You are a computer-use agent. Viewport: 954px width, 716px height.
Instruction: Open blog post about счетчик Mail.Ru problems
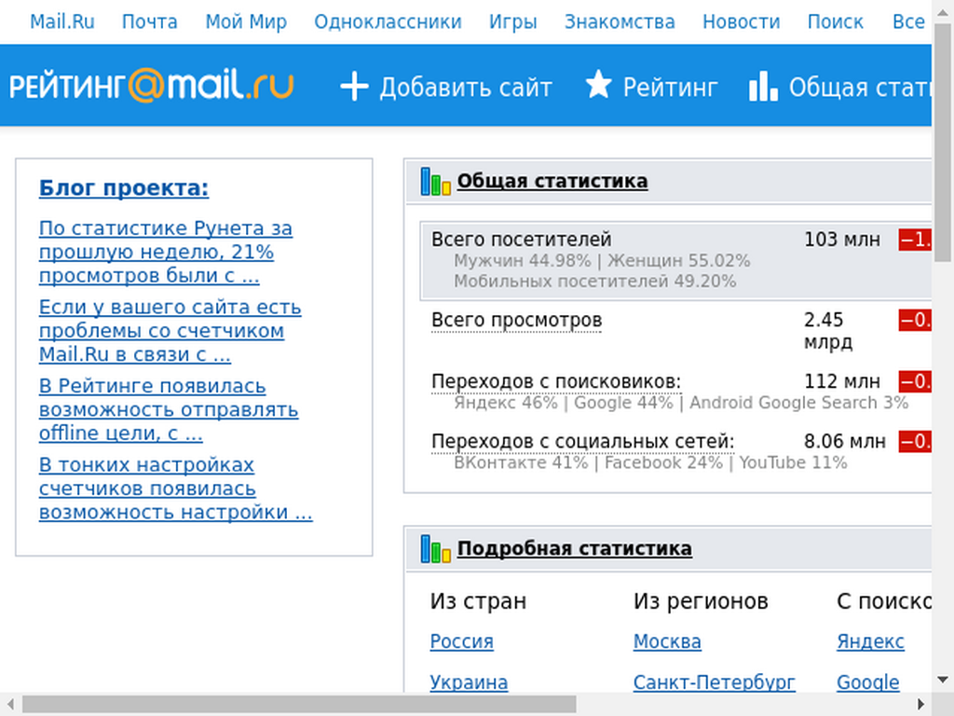coord(170,331)
